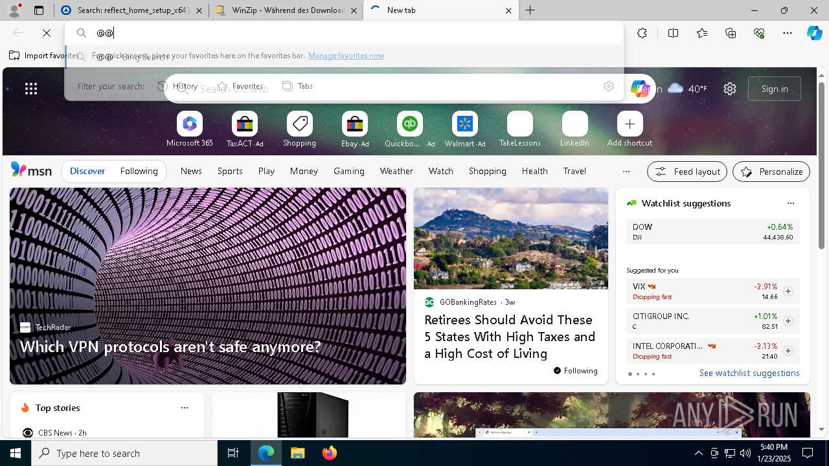Open the Play category
The height and width of the screenshot is (466, 829).
(x=266, y=172)
